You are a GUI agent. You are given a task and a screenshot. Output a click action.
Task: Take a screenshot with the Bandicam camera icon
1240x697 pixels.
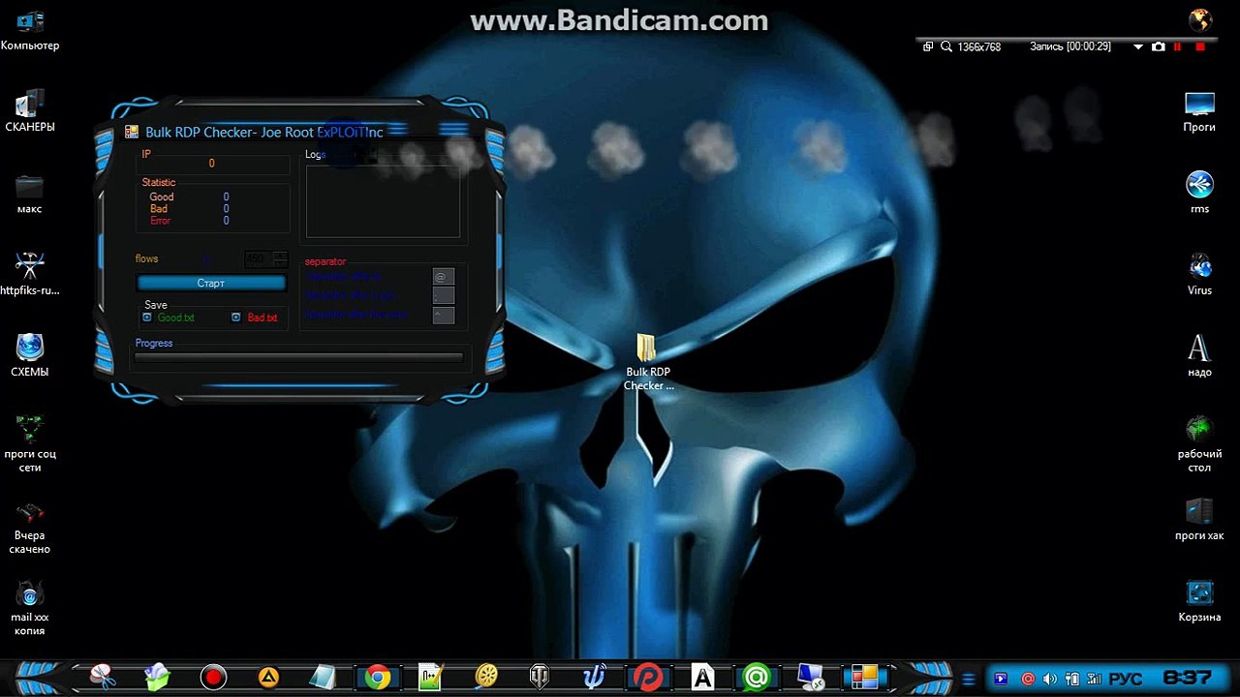pos(1158,46)
